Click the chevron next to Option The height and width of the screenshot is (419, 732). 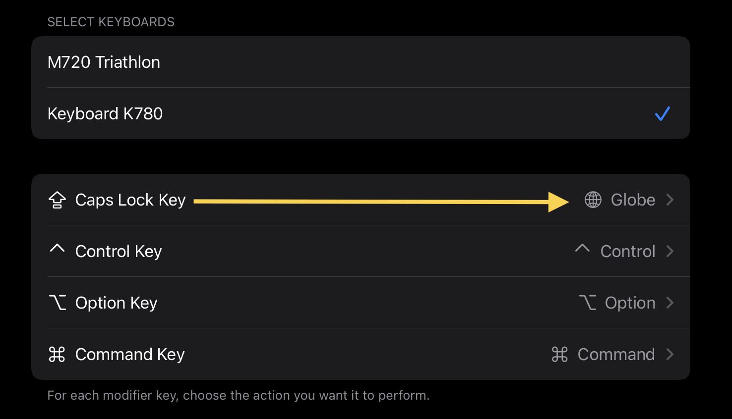pyautogui.click(x=671, y=303)
